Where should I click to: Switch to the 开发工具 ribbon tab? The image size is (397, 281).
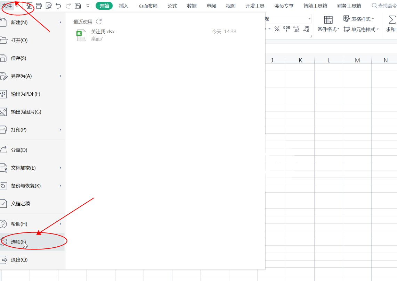point(255,6)
